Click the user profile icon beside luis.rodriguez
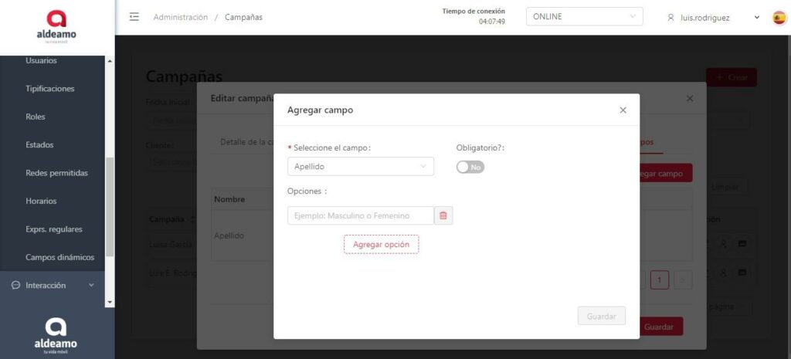Screen dimensions: 791x359 tap(670, 18)
